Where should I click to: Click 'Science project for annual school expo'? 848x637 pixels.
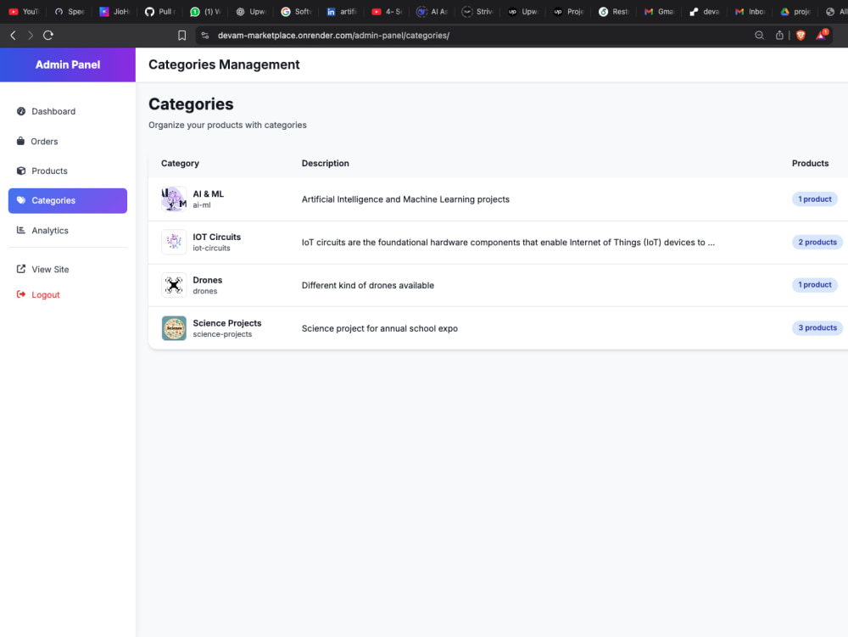380,329
